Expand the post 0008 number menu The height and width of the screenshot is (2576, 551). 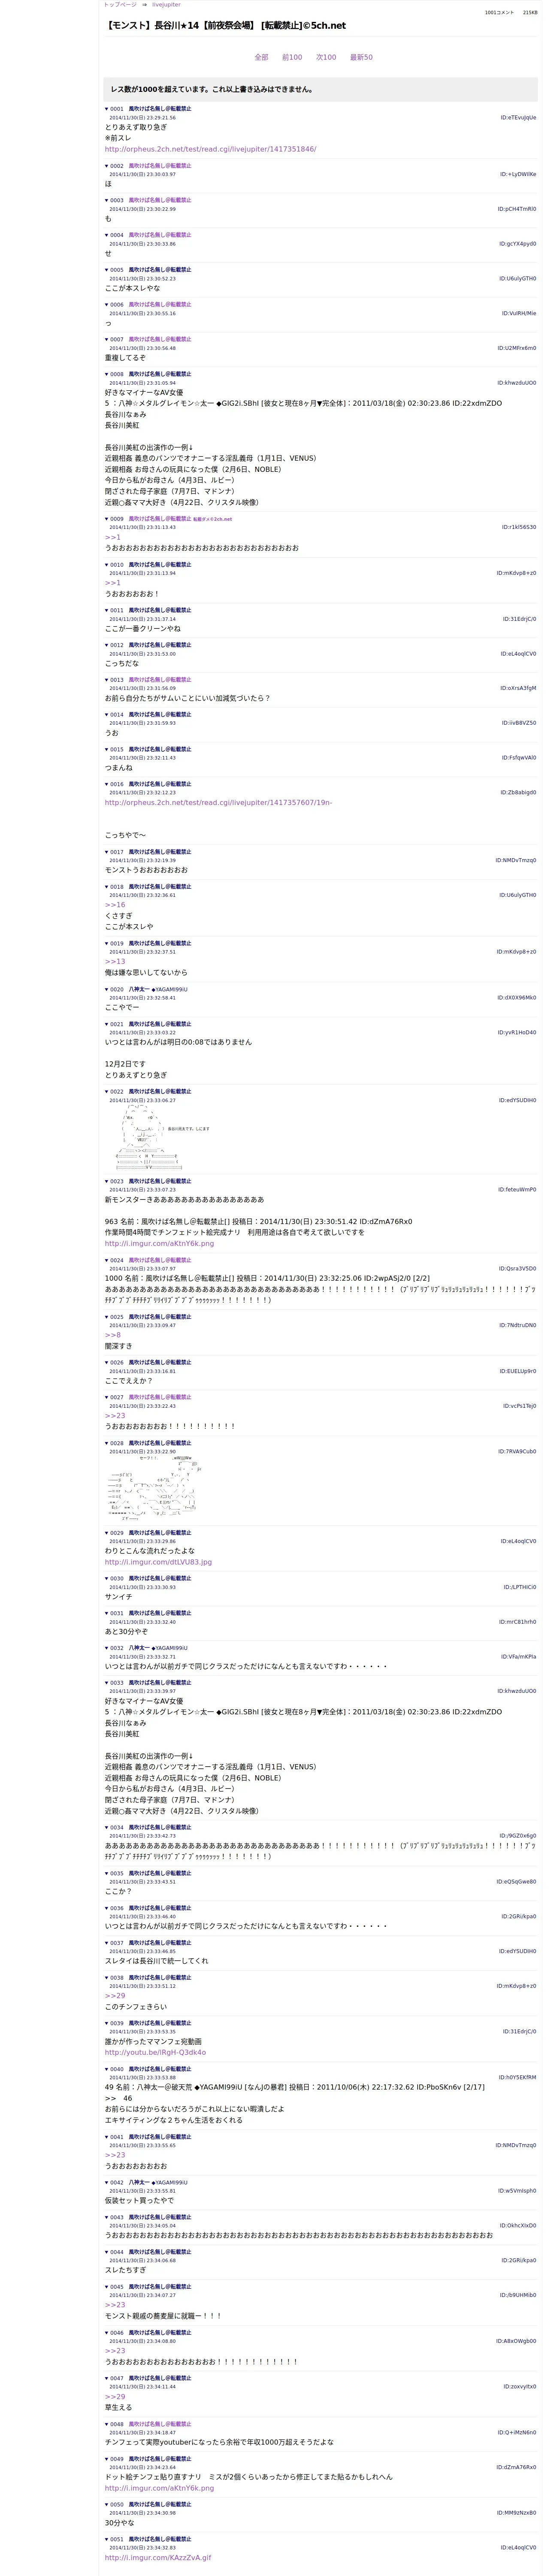[x=114, y=374]
